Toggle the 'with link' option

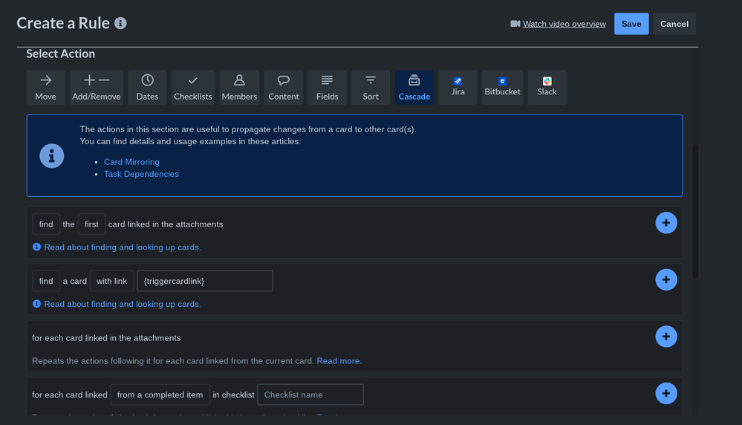(x=111, y=281)
